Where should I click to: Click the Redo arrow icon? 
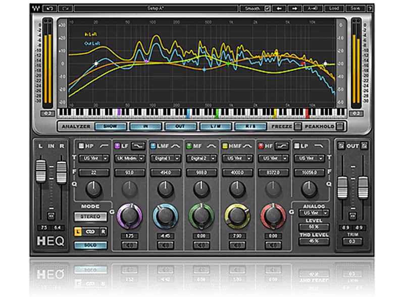[x=66, y=9]
